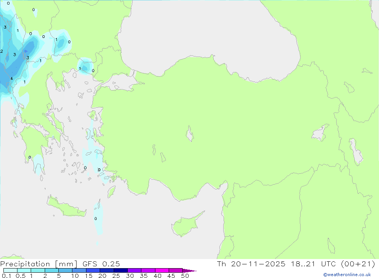Image resolution: width=379 pixels, height=278 pixels.
Task: Click the precipitation value '4' on the map
Action: (12, 79)
